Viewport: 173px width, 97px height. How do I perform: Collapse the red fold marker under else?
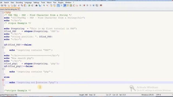pos(3,80)
